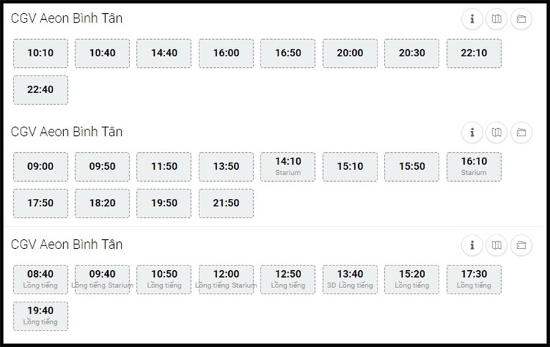Screen dimensions: 550x347
Task: Pick the 19:40 Lồng tiếng showtime
Action: 41,316
